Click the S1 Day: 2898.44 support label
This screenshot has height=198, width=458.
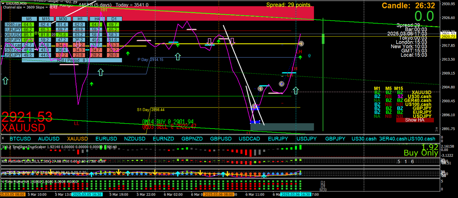(151, 109)
